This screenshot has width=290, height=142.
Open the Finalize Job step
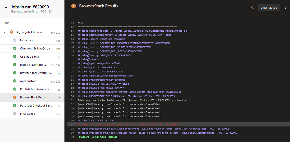(32, 114)
